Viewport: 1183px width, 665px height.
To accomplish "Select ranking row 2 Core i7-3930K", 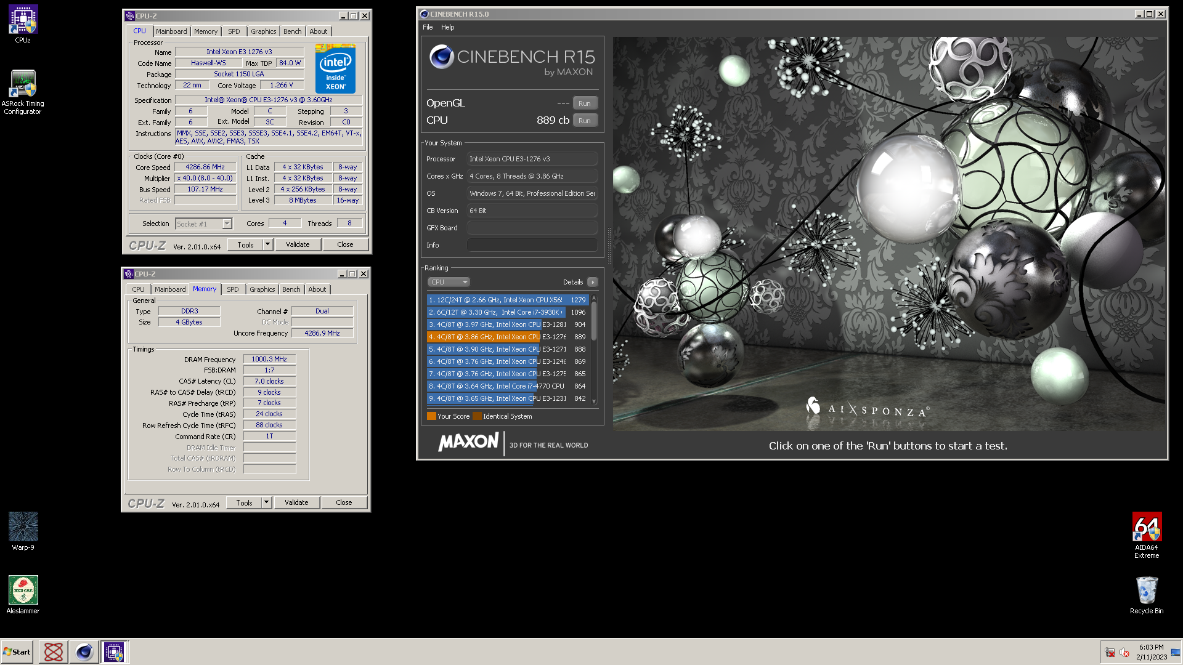I will tap(508, 312).
